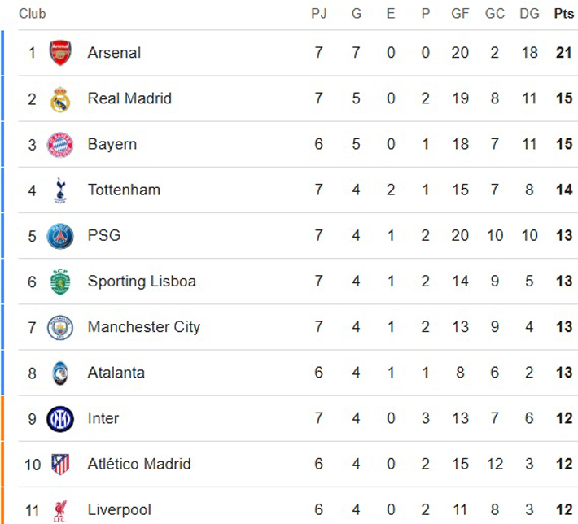Open the Arsenal team name link

(114, 53)
